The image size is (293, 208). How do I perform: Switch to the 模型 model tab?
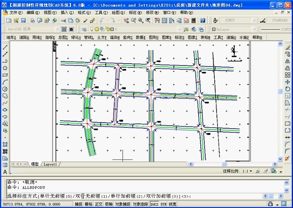point(35,164)
